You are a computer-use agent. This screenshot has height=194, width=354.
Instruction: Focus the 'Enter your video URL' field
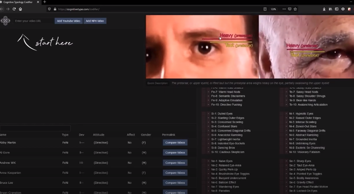[x=34, y=21]
